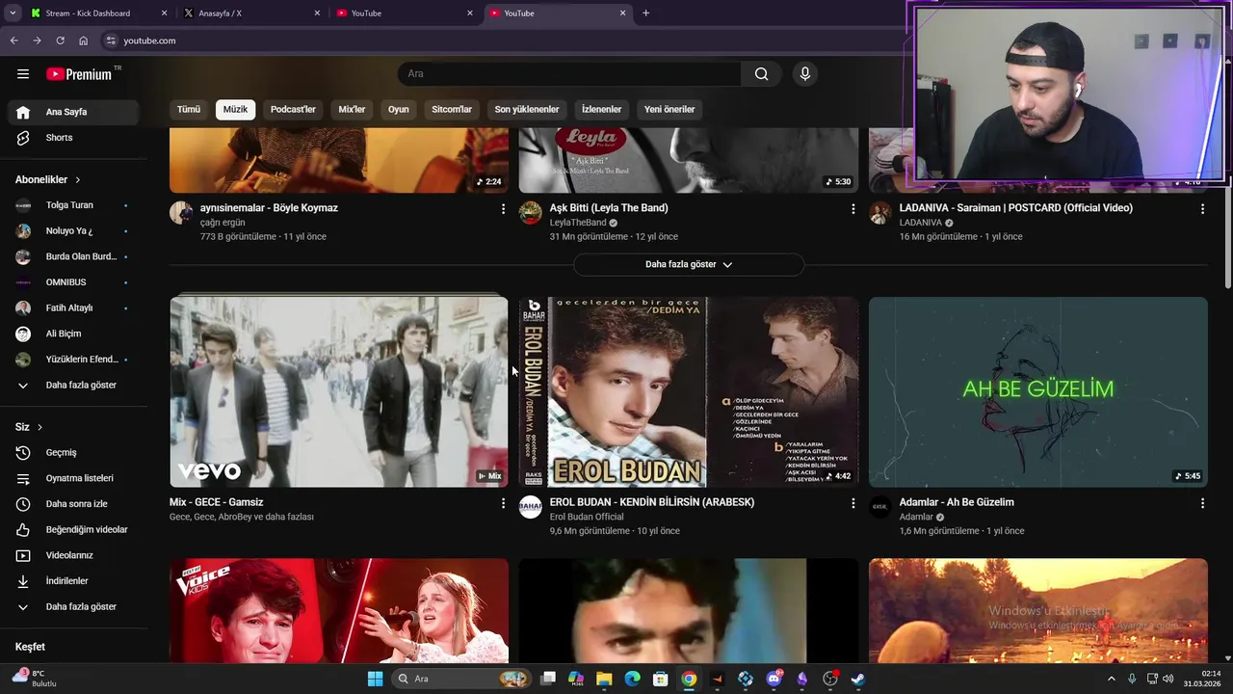Go to browser home page button
This screenshot has height=694, width=1233.
point(83,40)
